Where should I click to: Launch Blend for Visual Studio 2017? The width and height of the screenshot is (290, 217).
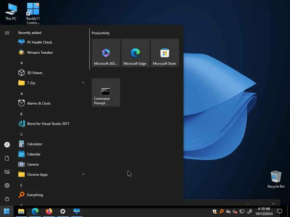pos(51,124)
